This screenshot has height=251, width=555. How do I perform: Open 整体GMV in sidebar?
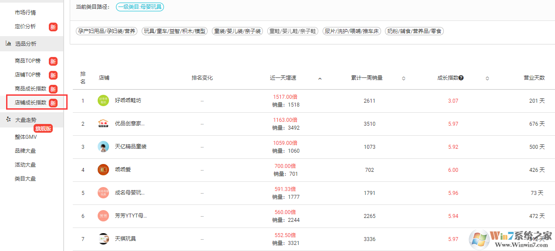point(26,137)
